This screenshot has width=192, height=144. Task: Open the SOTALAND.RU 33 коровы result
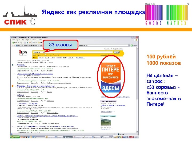click(x=27, y=103)
